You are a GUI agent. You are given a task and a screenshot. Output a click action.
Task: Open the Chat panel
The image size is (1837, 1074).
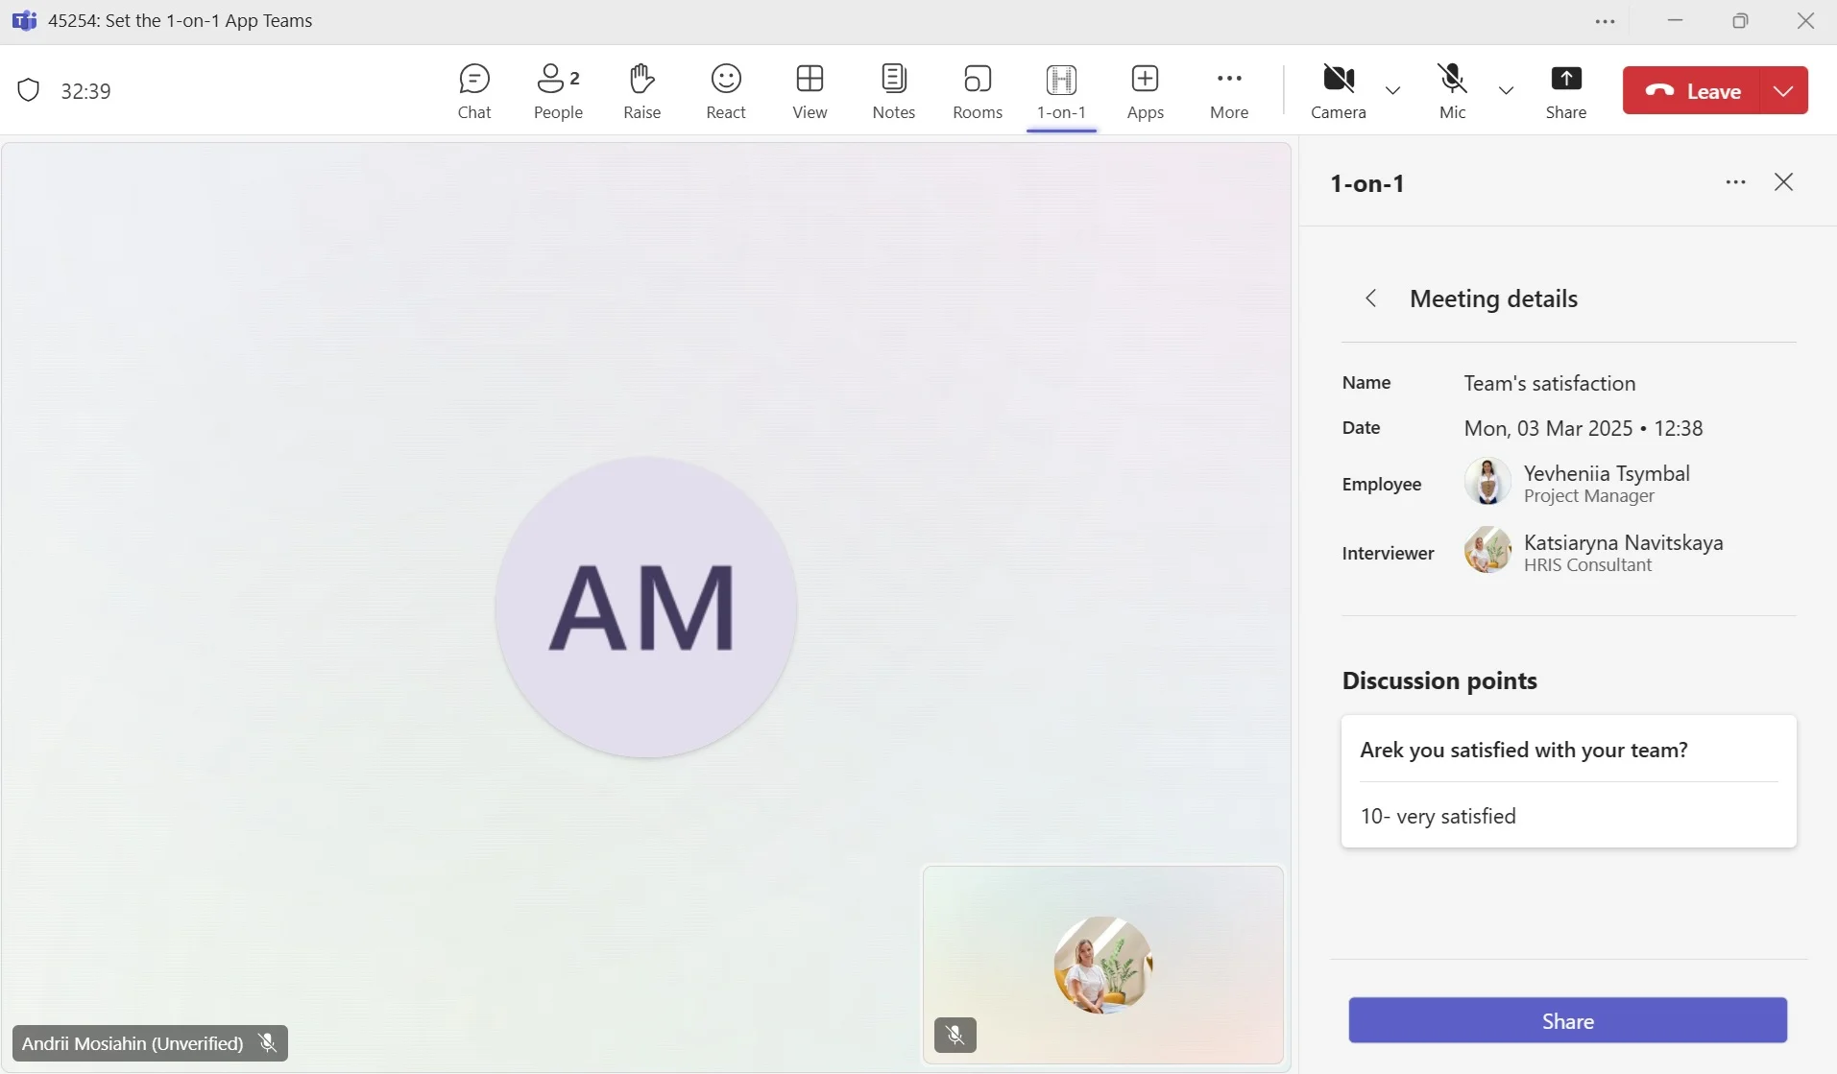pos(474,91)
